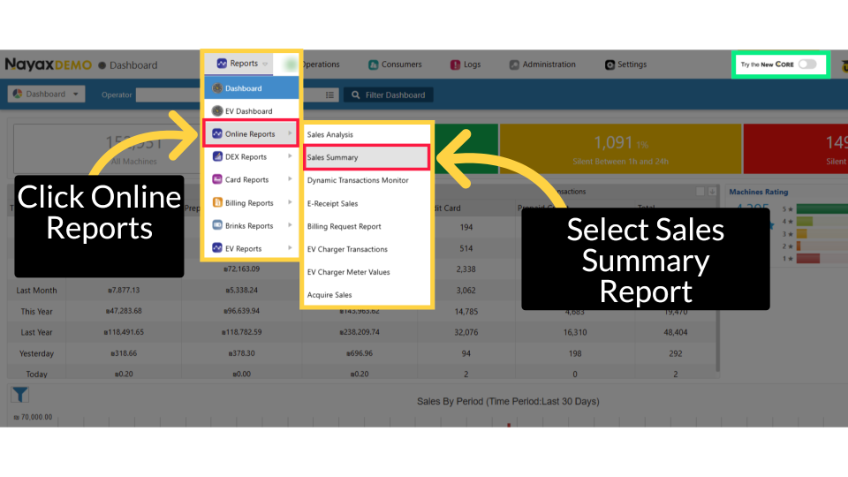Click the Filter Dashboard button
The width and height of the screenshot is (848, 477).
pos(389,95)
